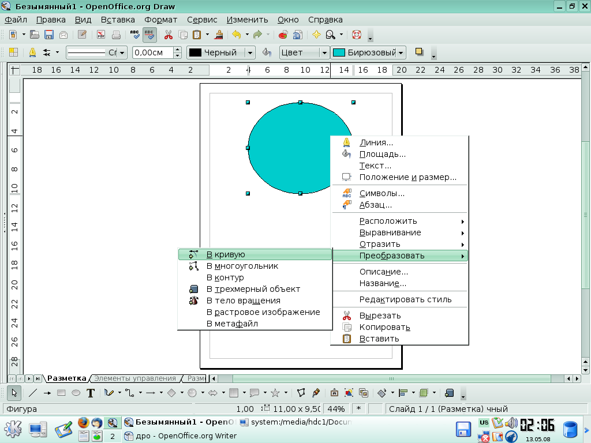Select the arrow pointer tool
The width and height of the screenshot is (591, 443).
point(14,393)
